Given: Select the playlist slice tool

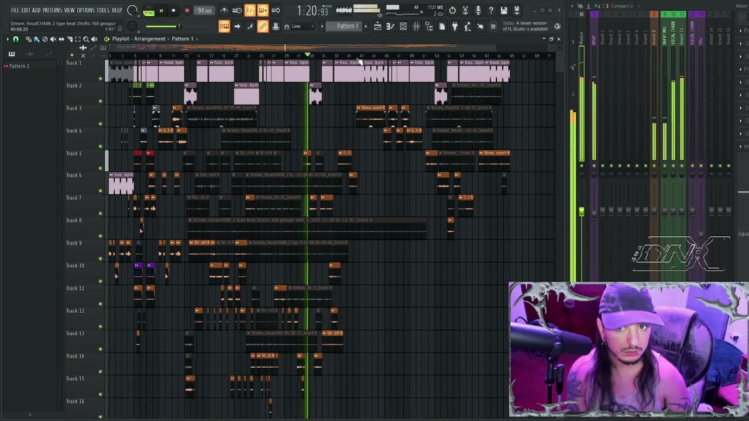Looking at the screenshot, I should coord(70,39).
